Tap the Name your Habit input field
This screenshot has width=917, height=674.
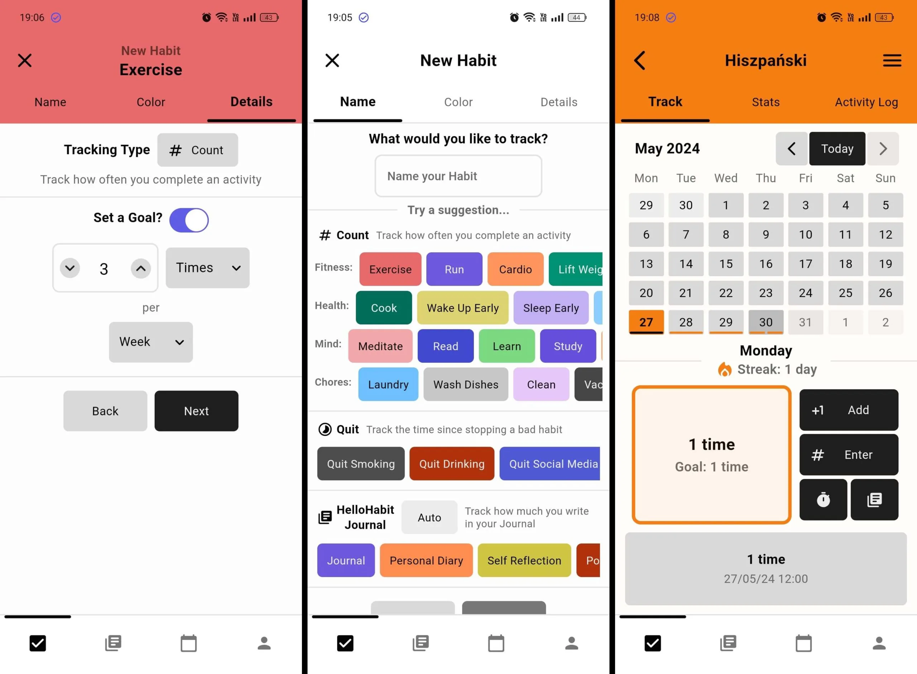click(458, 176)
